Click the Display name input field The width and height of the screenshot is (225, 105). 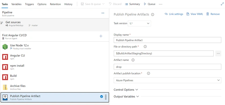tap(167, 40)
